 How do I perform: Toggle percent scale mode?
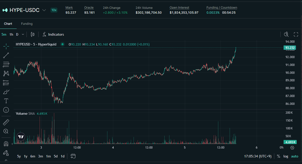coord(278,156)
